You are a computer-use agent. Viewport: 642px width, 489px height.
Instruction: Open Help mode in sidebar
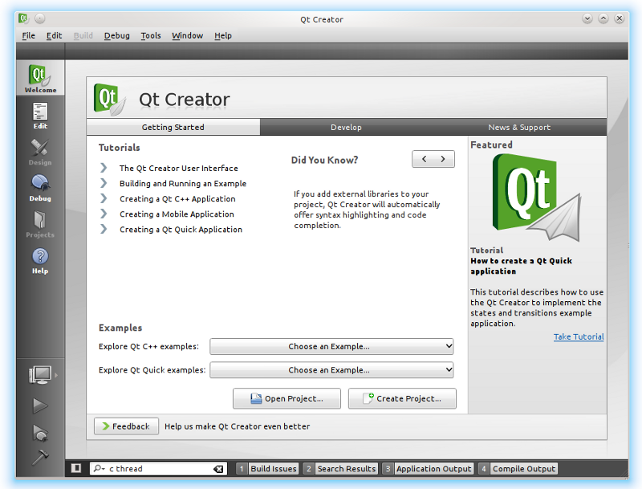(x=40, y=260)
